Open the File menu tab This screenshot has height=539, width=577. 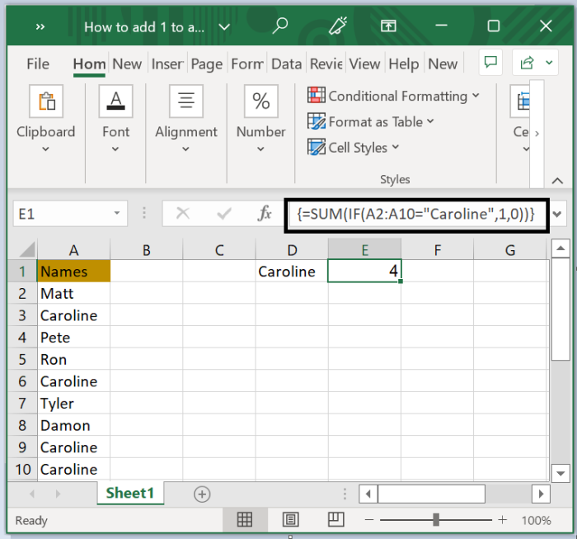(38, 64)
